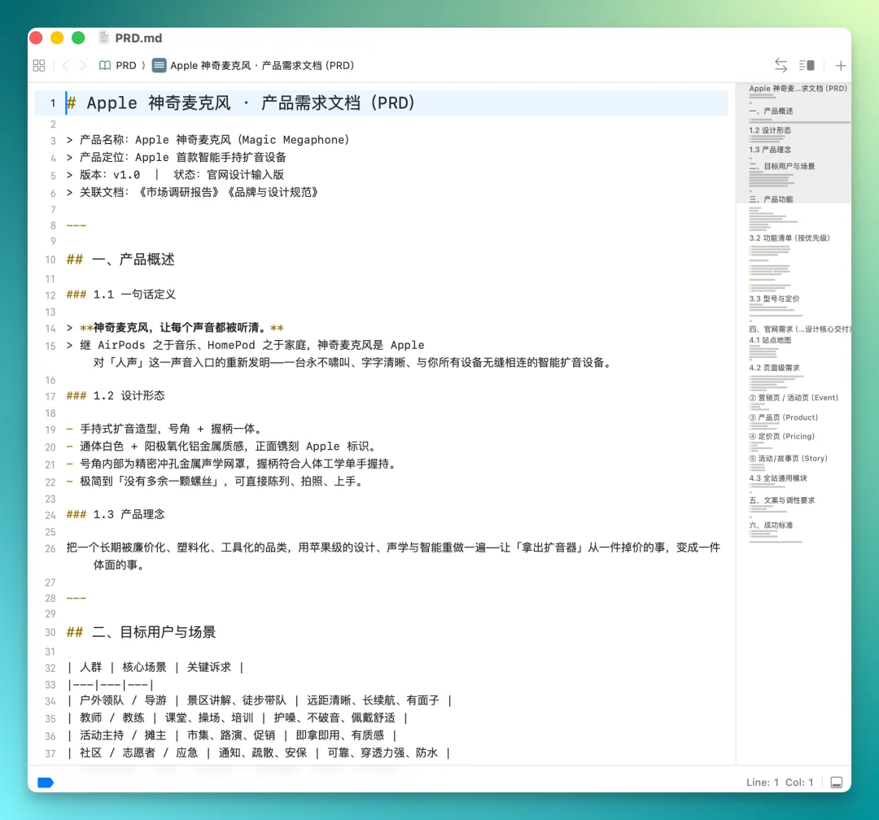Jump to 六、成功标准 in the minimap
879x820 pixels.
[x=771, y=526]
